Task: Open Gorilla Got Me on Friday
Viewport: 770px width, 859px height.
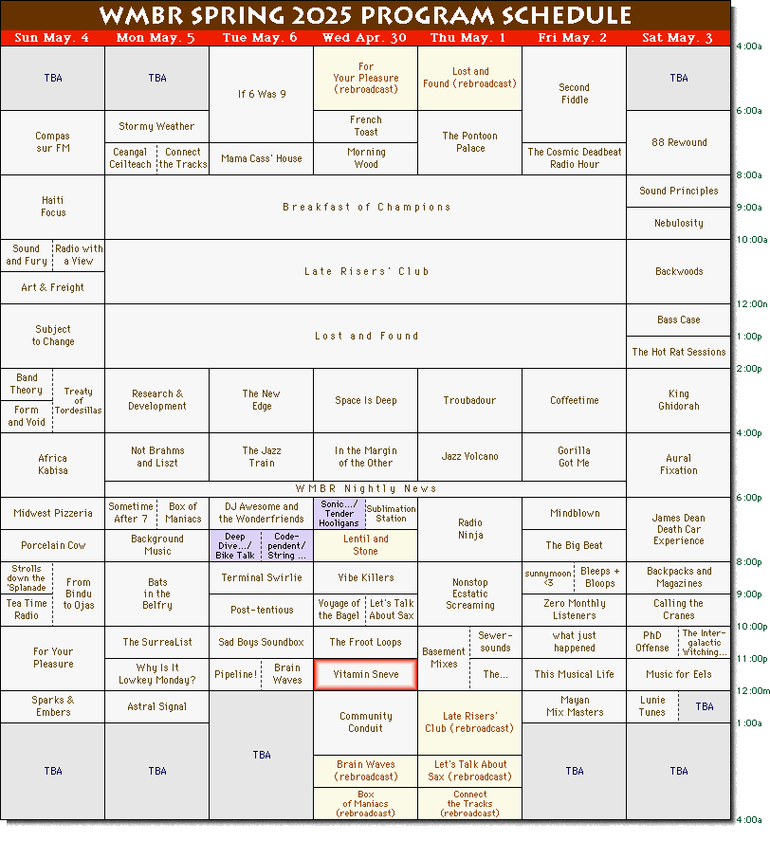Action: (x=574, y=457)
